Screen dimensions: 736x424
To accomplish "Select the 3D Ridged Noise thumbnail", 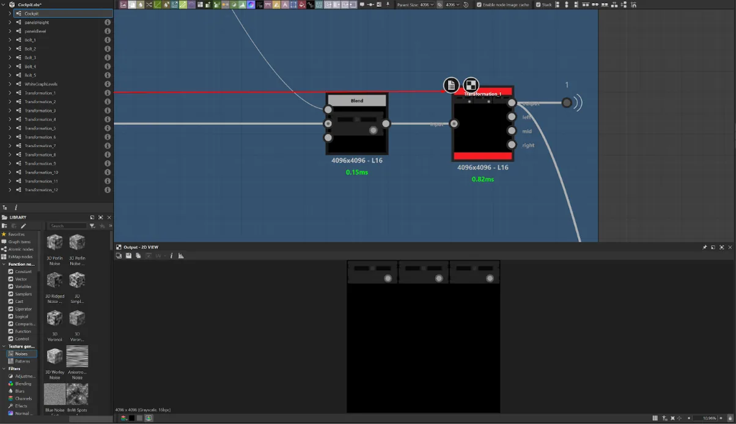I will tap(54, 280).
